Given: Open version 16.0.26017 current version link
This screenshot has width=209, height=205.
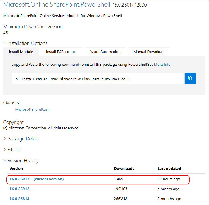Looking at the screenshot, I should (37, 179).
